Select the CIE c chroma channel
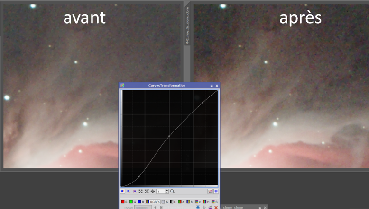Image resolution: width=369 pixels, height=209 pixels. 198,202
